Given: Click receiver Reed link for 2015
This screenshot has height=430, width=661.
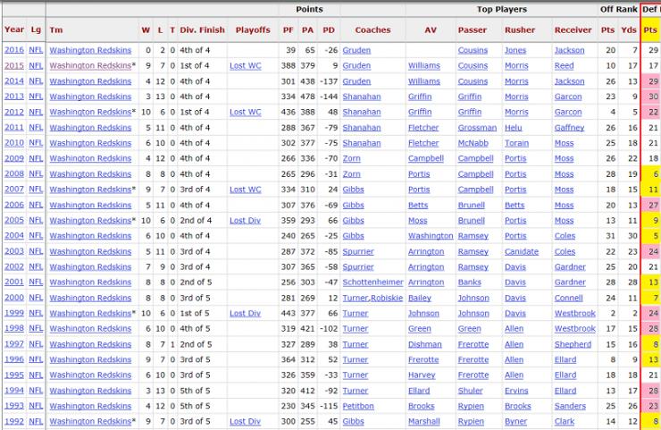Looking at the screenshot, I should [564, 66].
